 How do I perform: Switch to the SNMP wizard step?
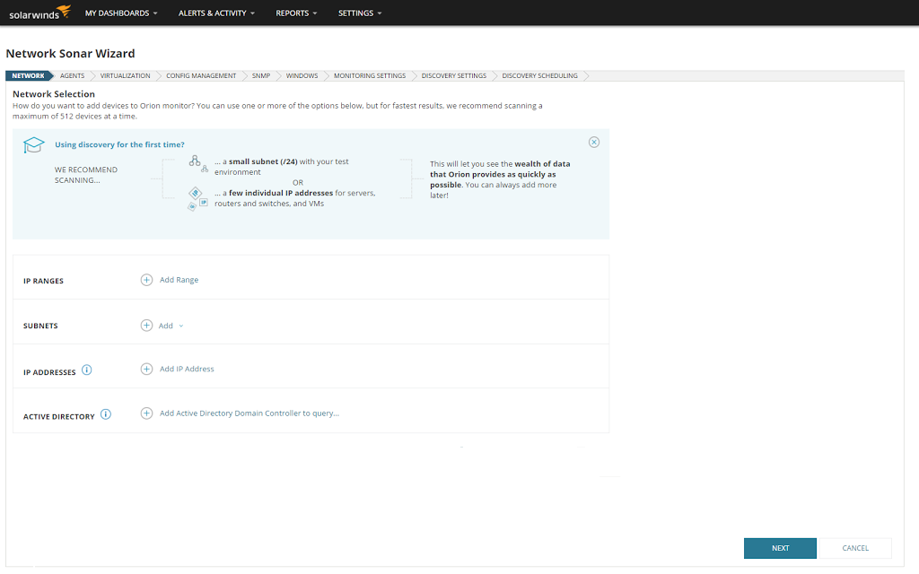click(260, 76)
